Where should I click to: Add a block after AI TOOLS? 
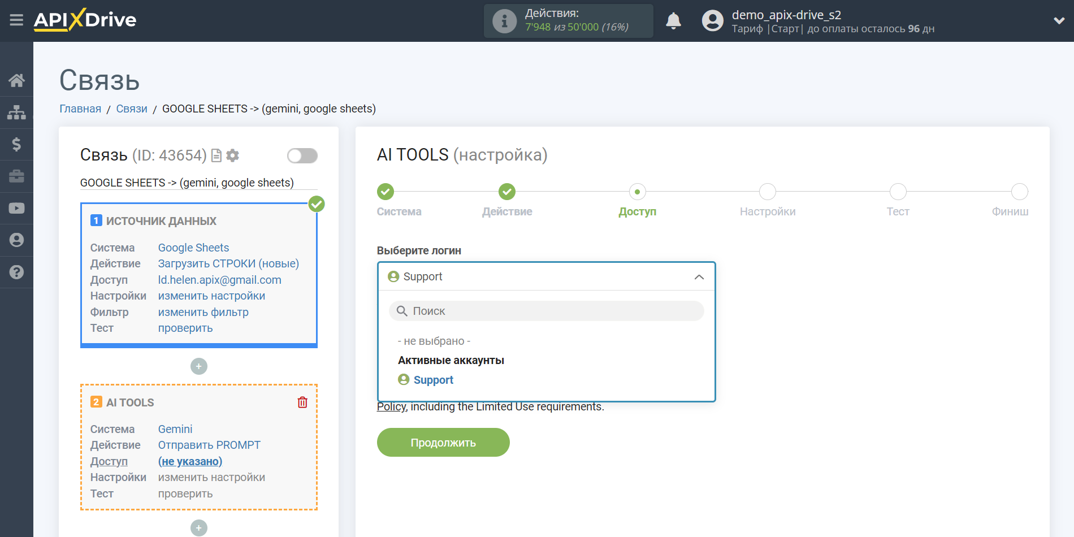tap(199, 528)
